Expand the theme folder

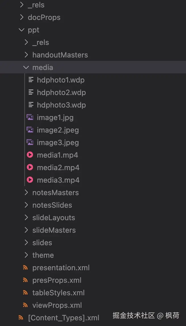[26, 255]
